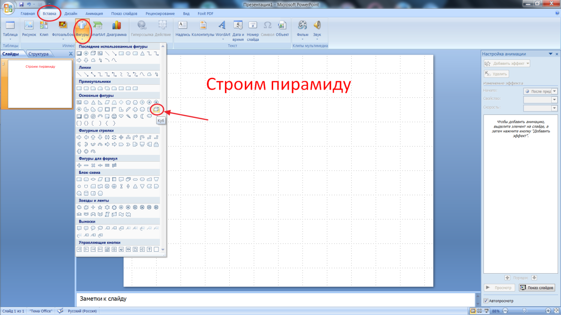Screen dimensions: 561x315
Task: Choose the right block arrow in Фигурные стрелки
Action: tap(79, 137)
